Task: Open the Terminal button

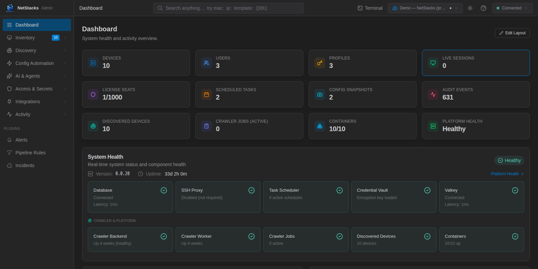Action: pos(370,8)
